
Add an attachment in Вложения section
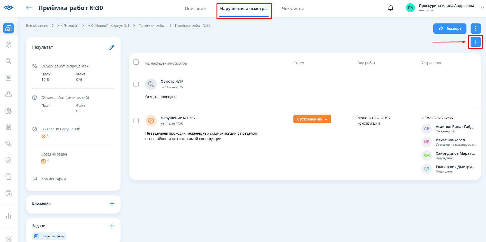pos(112,203)
